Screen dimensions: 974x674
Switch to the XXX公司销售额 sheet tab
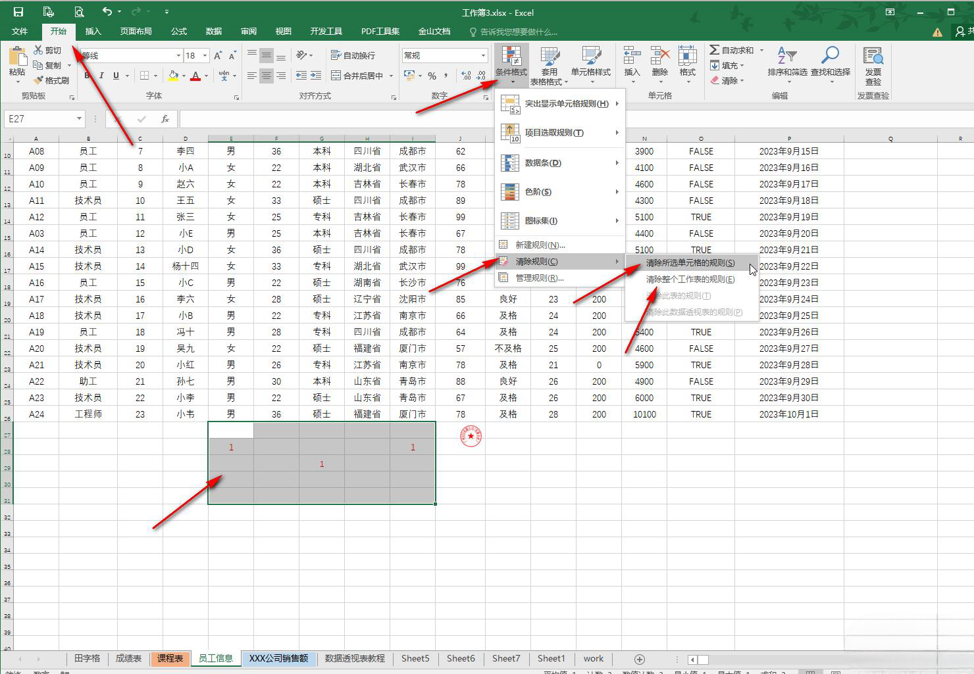click(278, 658)
